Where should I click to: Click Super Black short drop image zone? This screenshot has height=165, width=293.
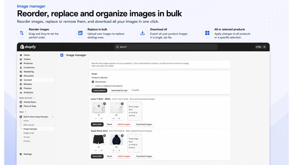[134, 143]
